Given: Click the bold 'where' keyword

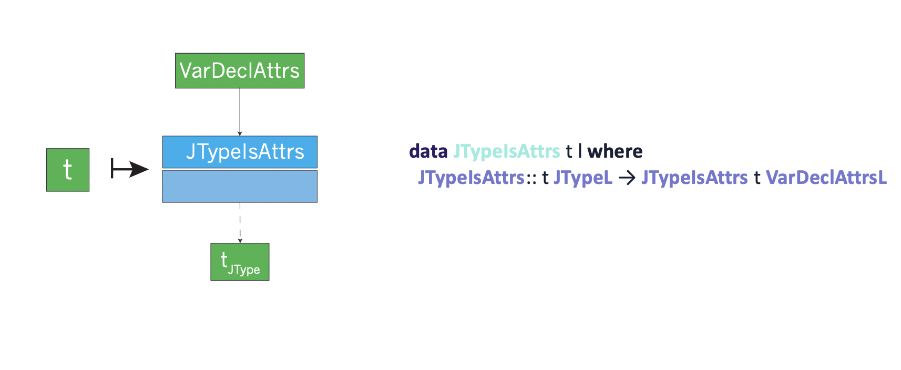Looking at the screenshot, I should 615,151.
